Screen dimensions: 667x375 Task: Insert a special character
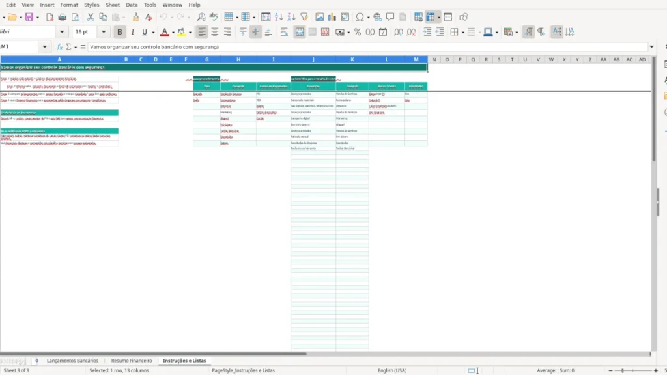coord(360,17)
